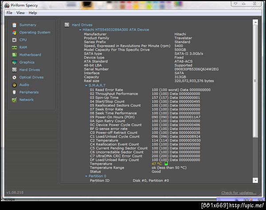
Task: Click the version v1.08.218 label
Action: (x=15, y=193)
